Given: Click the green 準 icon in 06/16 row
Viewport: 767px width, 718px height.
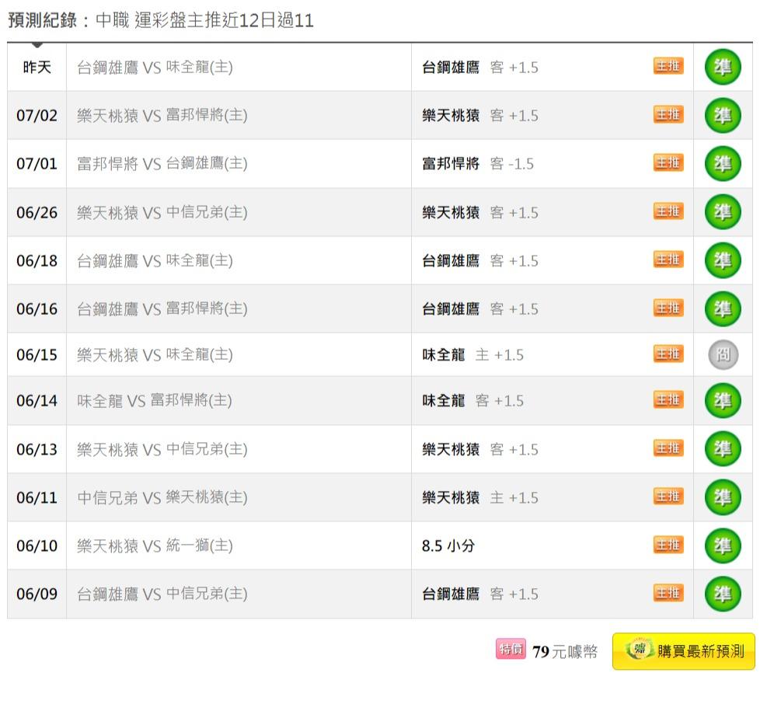Looking at the screenshot, I should pos(723,308).
